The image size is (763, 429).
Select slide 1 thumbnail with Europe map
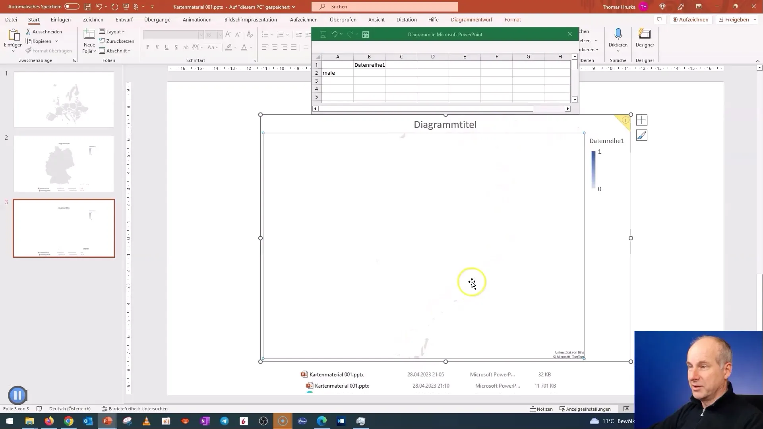tap(64, 100)
